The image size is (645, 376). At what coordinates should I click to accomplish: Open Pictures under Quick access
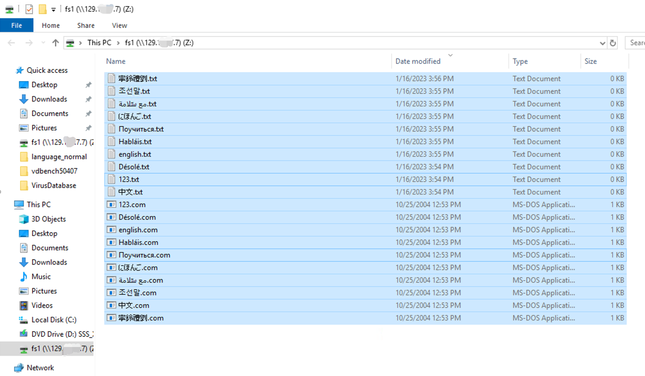pos(44,128)
